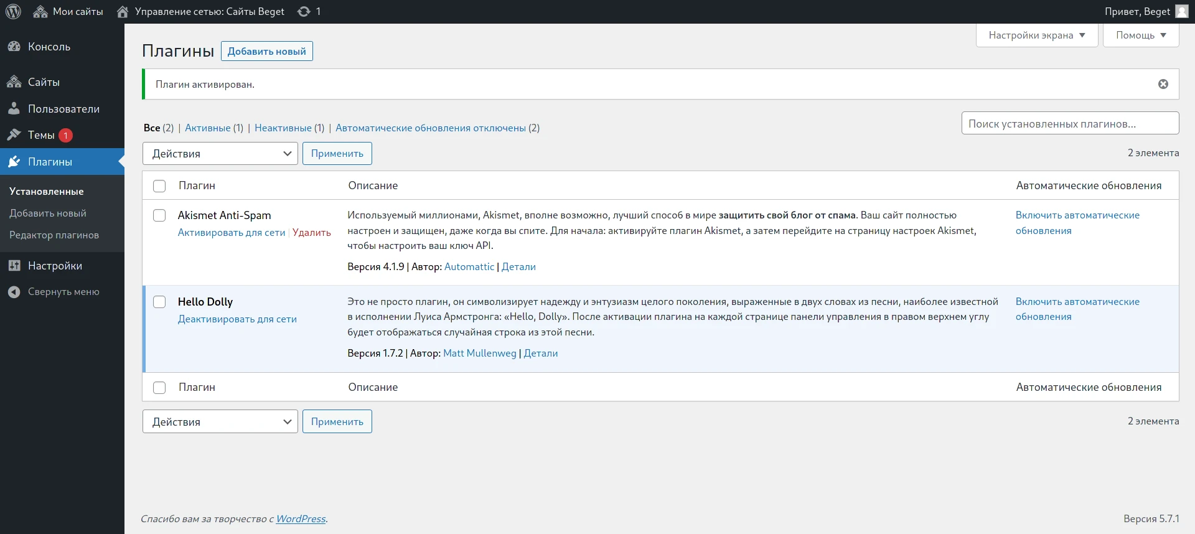Focus the plugin search input field
The width and height of the screenshot is (1195, 534).
point(1069,124)
